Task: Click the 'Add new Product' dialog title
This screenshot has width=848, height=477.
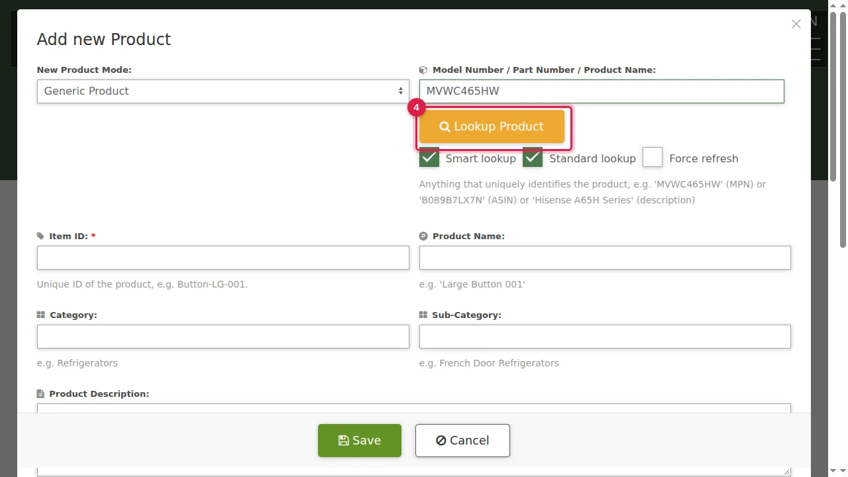Action: tap(104, 39)
